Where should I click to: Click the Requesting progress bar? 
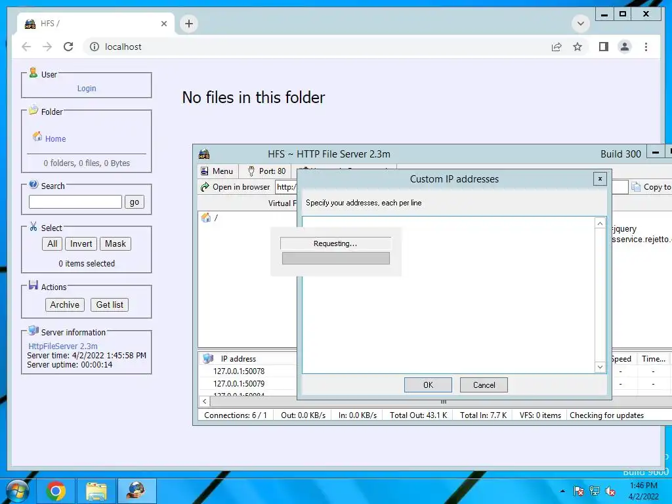tap(335, 258)
